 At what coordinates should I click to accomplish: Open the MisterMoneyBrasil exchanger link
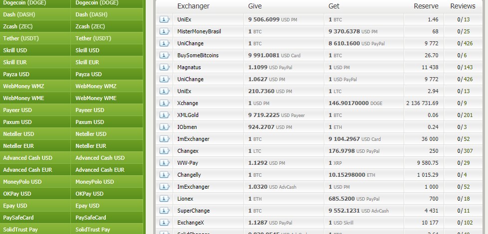[199, 31]
